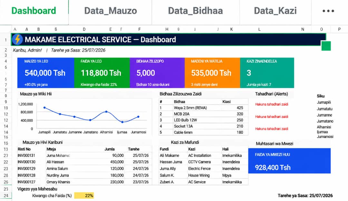Select invoice INV000131 row cell

click(x=26, y=156)
